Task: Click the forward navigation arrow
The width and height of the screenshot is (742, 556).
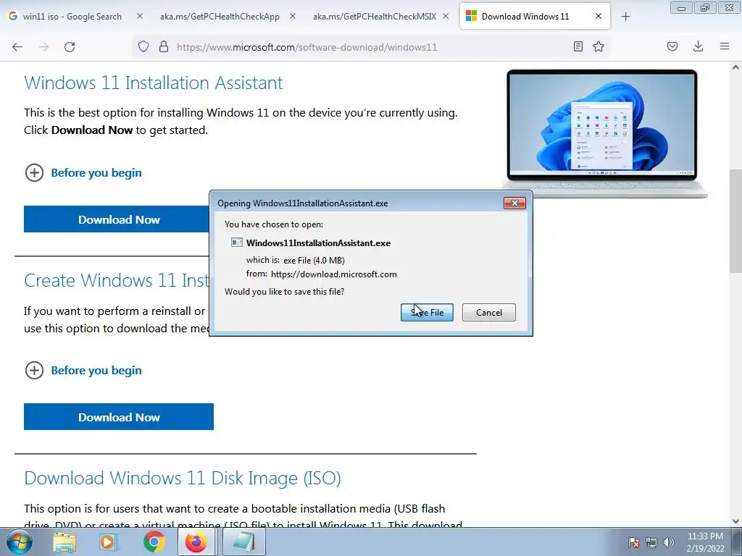Action: tap(43, 46)
